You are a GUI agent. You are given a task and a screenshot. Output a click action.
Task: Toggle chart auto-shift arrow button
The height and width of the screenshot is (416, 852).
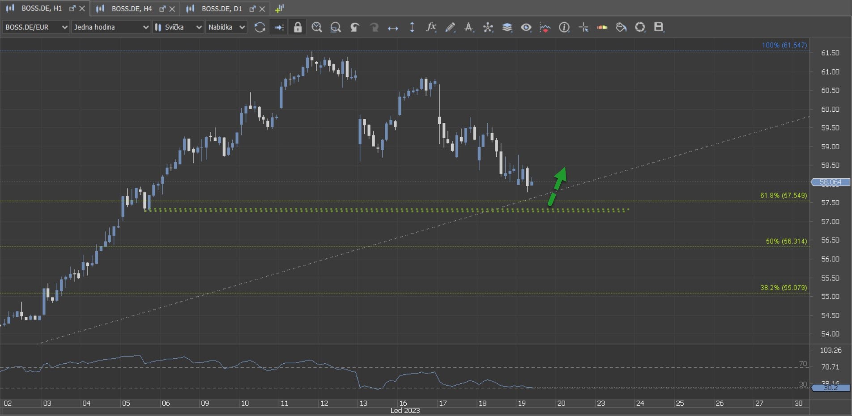click(279, 27)
